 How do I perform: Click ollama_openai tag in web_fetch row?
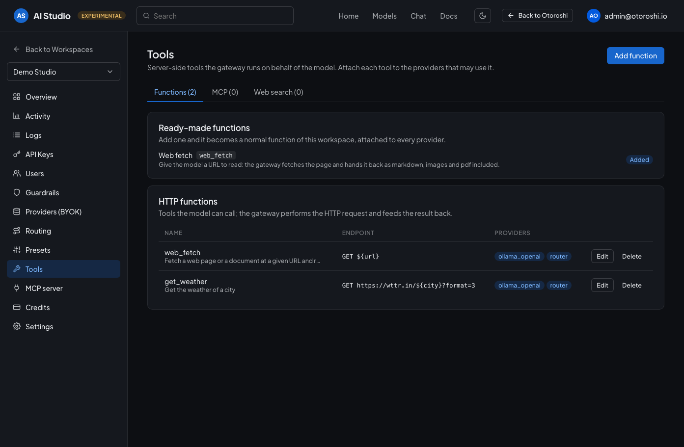pyautogui.click(x=519, y=256)
